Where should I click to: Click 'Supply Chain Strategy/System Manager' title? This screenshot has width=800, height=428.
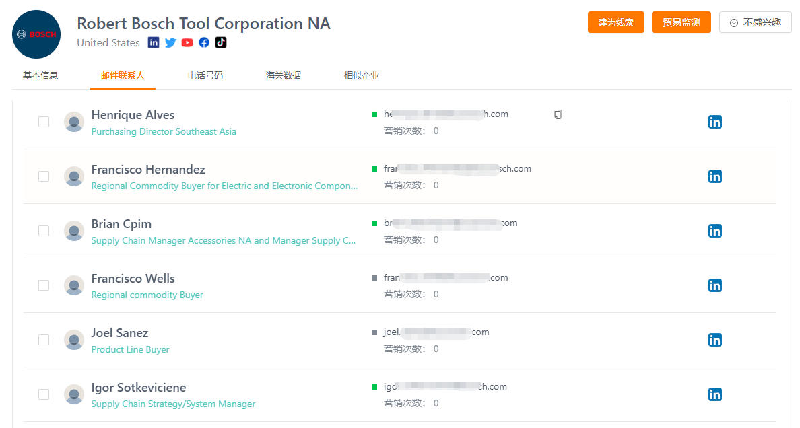173,404
